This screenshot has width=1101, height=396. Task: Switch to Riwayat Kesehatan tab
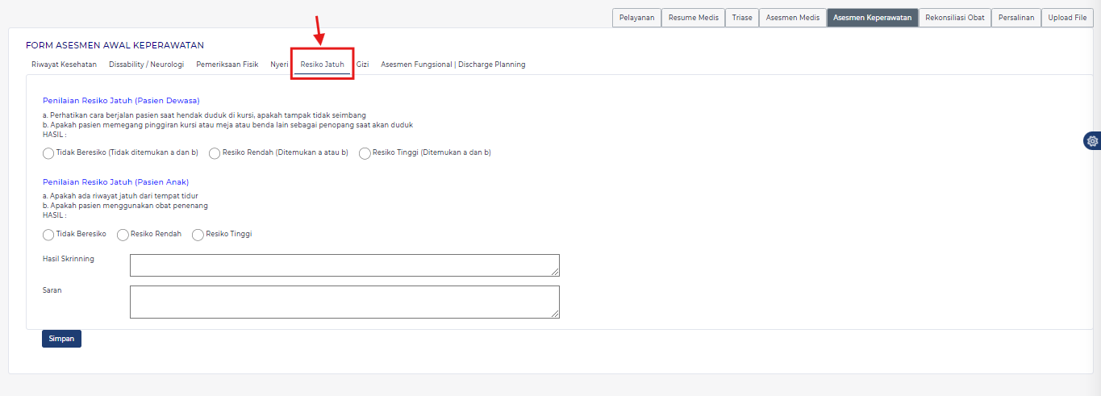[64, 65]
